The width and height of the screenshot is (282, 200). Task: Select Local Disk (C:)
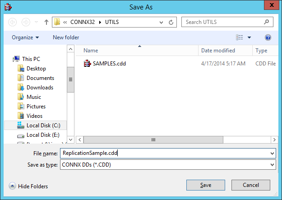pos(43,126)
